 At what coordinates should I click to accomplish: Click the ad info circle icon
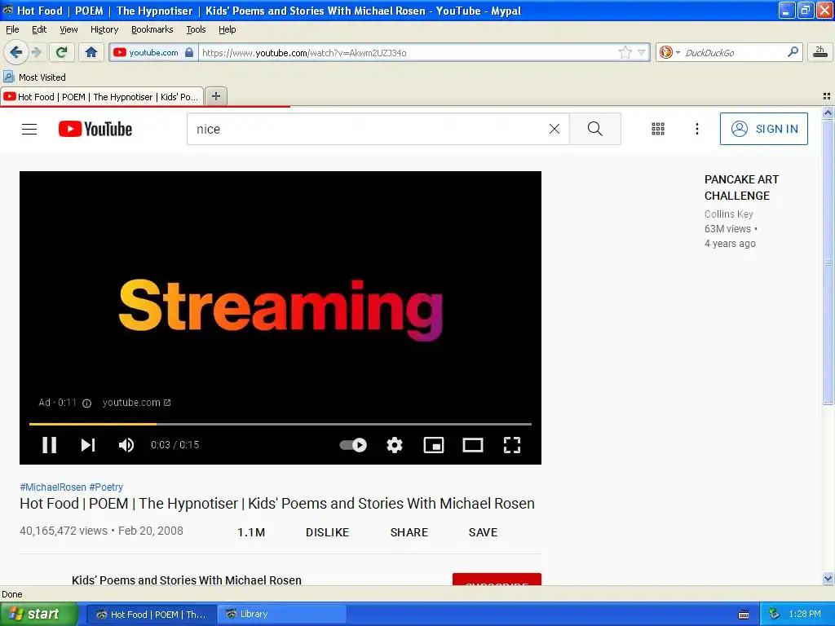click(86, 403)
